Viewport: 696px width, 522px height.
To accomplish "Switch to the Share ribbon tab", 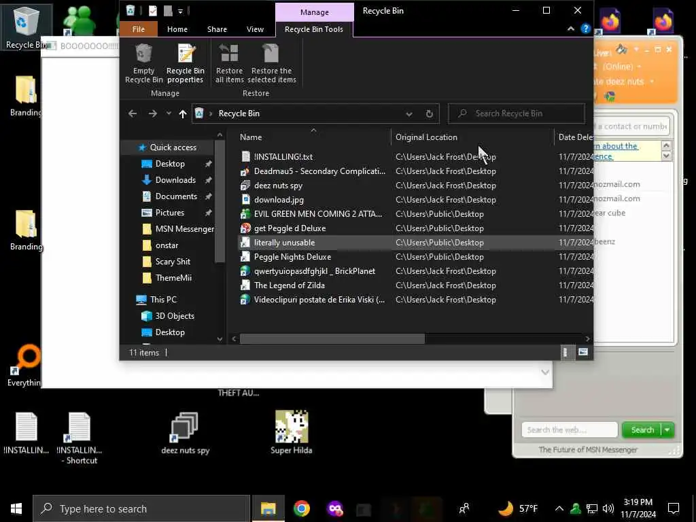I will click(217, 29).
